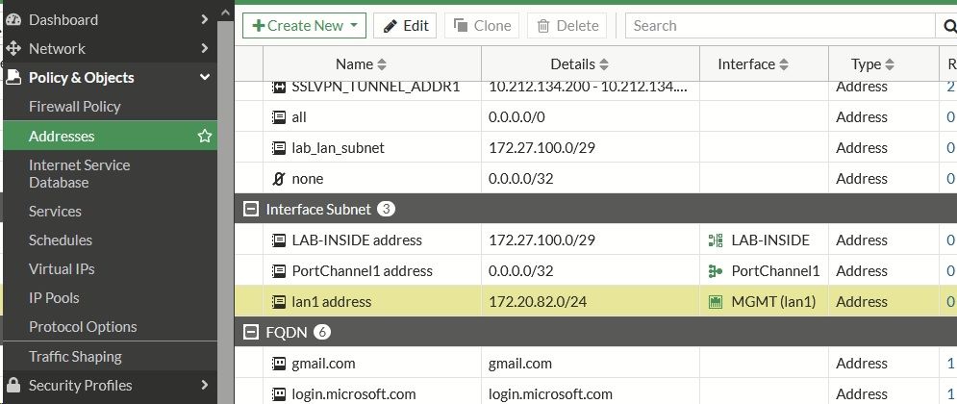The image size is (957, 404).
Task: Click the Edit button
Action: click(x=405, y=26)
